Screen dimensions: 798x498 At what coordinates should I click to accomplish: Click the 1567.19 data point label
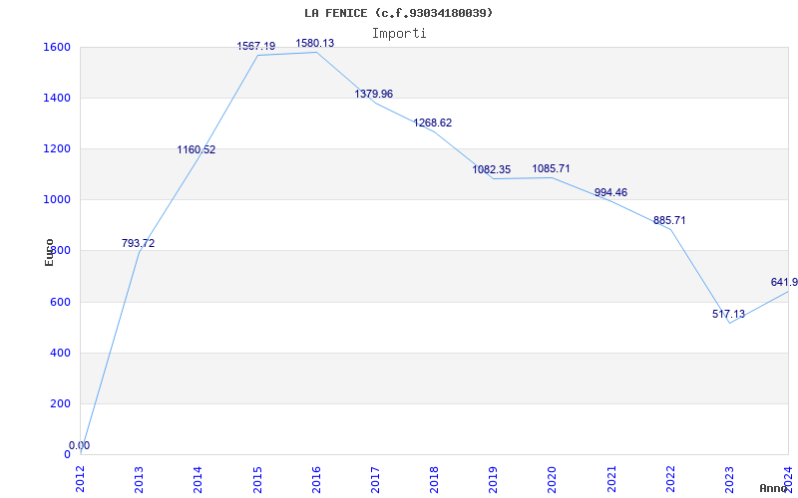(x=256, y=47)
